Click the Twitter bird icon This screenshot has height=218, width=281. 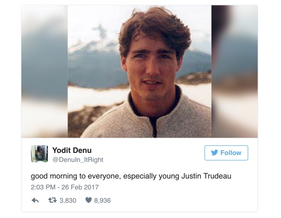pyautogui.click(x=215, y=152)
